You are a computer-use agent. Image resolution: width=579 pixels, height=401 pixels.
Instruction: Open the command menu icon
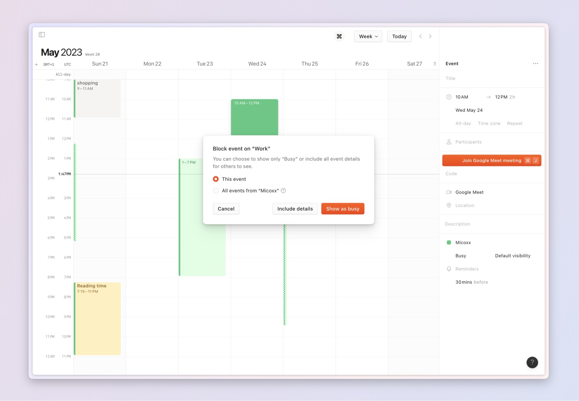[x=339, y=36]
